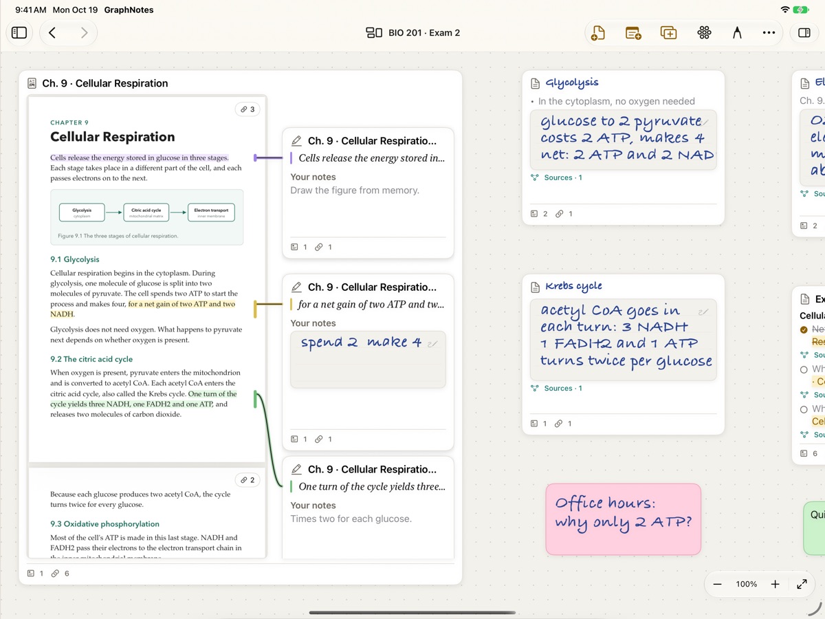This screenshot has width=825, height=619.
Task: Open the BIO 201 · Exam 2 board title
Action: click(412, 32)
